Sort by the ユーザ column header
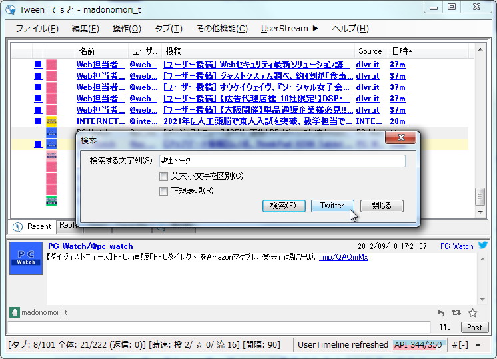The height and width of the screenshot is (359, 497). click(145, 51)
